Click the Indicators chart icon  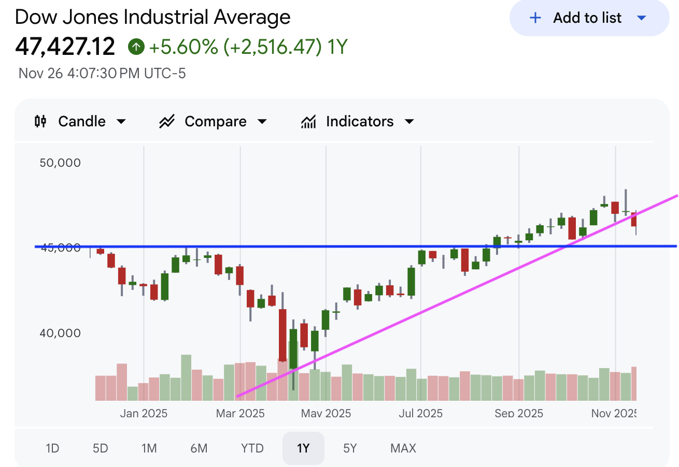click(308, 122)
